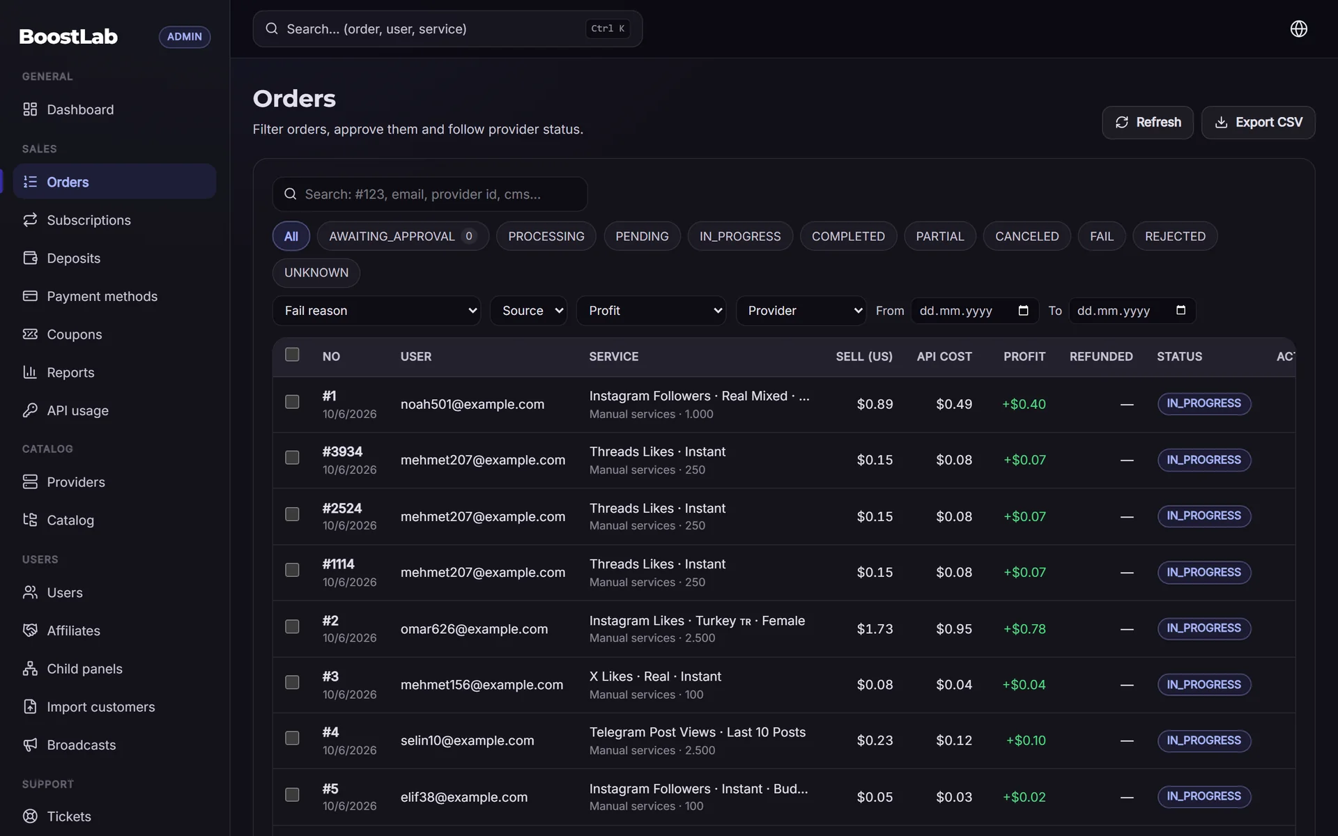Viewport: 1338px width, 836px height.
Task: Toggle the select-all checkbox in table header
Action: tap(292, 355)
